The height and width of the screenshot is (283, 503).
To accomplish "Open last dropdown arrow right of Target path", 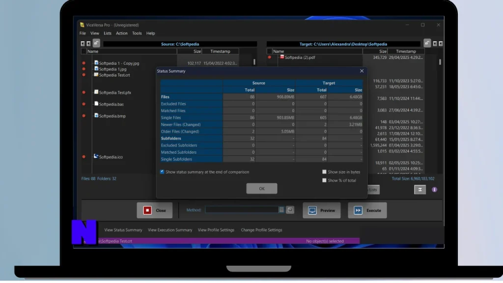I will [x=441, y=44].
